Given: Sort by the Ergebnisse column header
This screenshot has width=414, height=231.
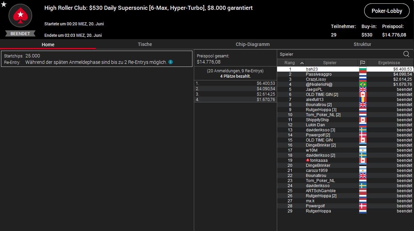Looking at the screenshot, I should tap(389, 63).
